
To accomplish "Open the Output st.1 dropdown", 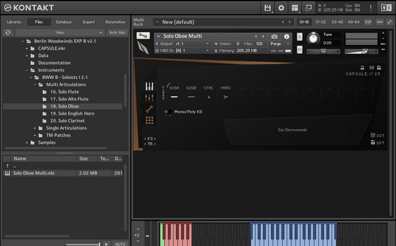I will (x=182, y=44).
